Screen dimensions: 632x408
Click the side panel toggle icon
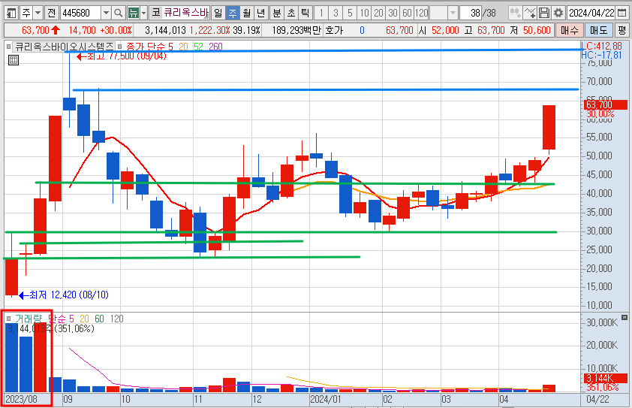point(12,14)
